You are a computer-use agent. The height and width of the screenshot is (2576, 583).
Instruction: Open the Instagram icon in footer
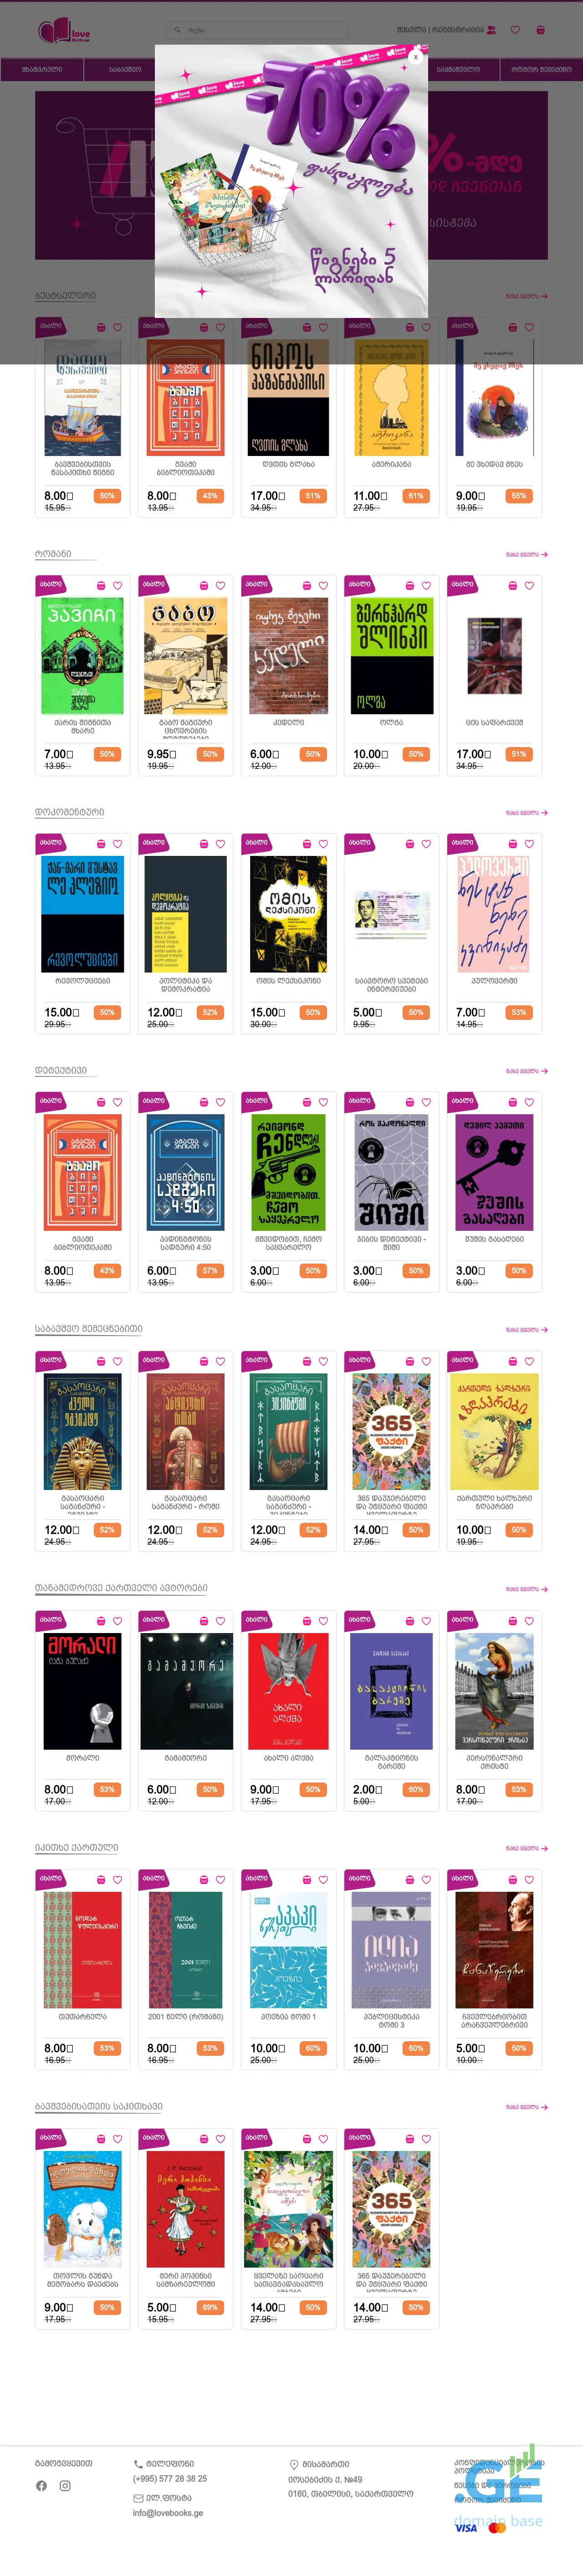coord(65,2486)
